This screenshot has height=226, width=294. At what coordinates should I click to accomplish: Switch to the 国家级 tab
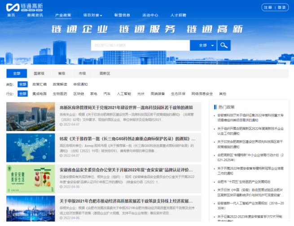[x=39, y=74]
